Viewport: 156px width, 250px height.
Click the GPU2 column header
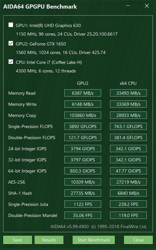pos(83,83)
